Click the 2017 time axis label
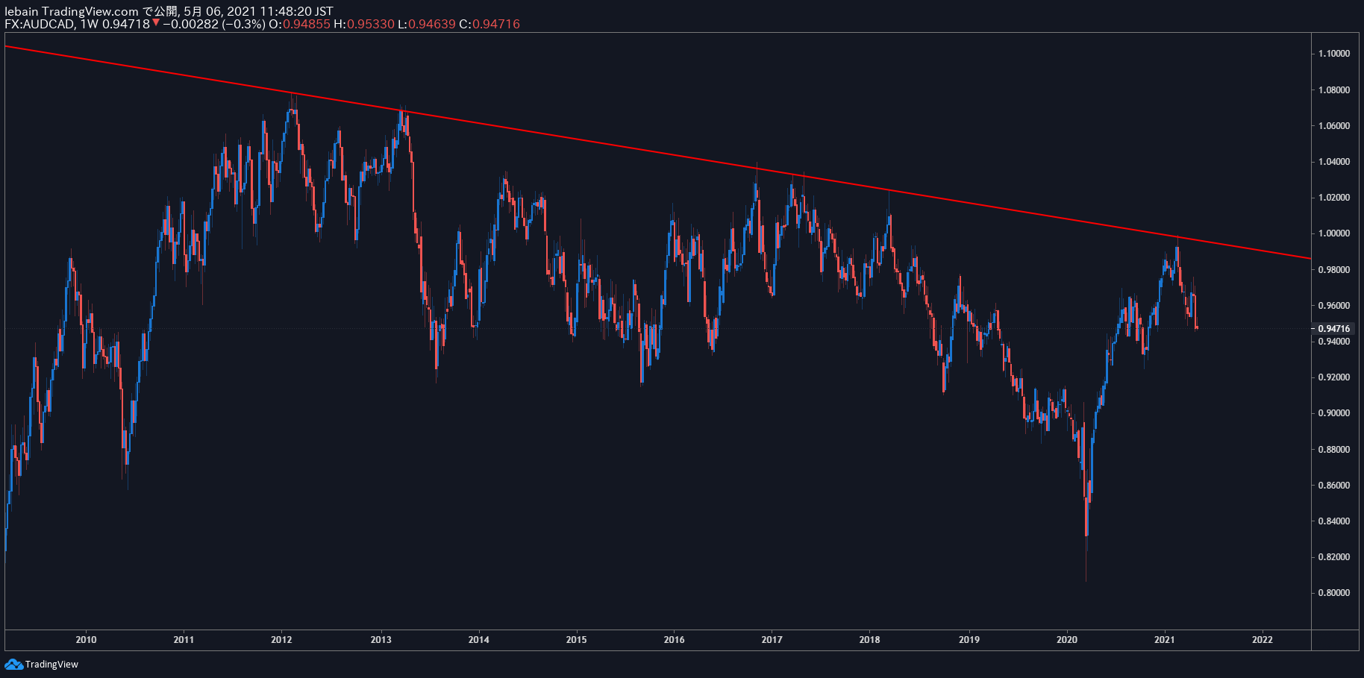This screenshot has height=678, width=1364. 772,639
